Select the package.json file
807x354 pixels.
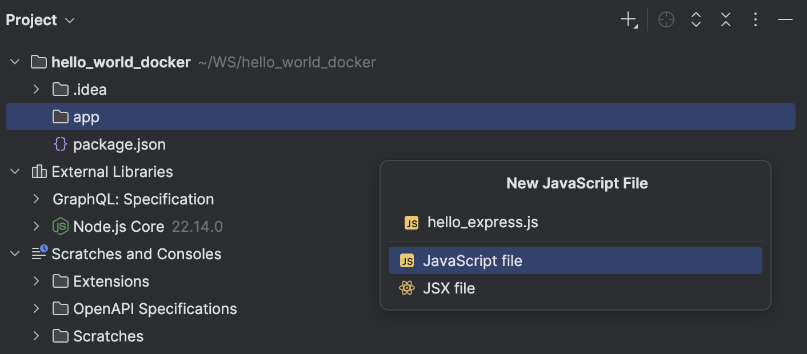pos(119,144)
